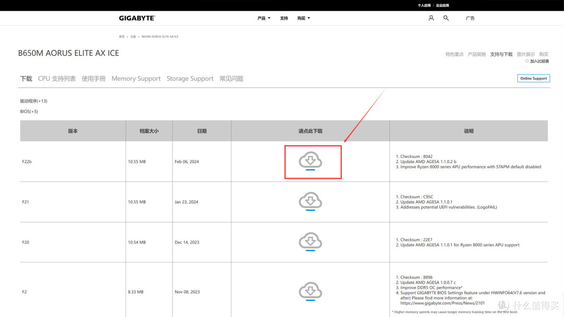Click the 广告 header link

[470, 18]
